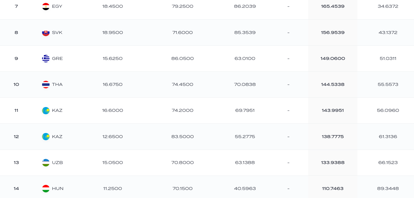The width and height of the screenshot is (414, 198).
Task: Select rank number 10 cell
Action: pyautogui.click(x=16, y=85)
